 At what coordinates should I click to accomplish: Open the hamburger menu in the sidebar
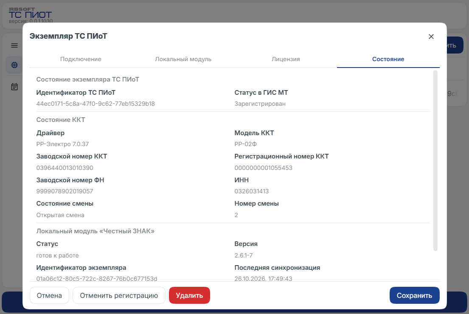click(x=14, y=45)
